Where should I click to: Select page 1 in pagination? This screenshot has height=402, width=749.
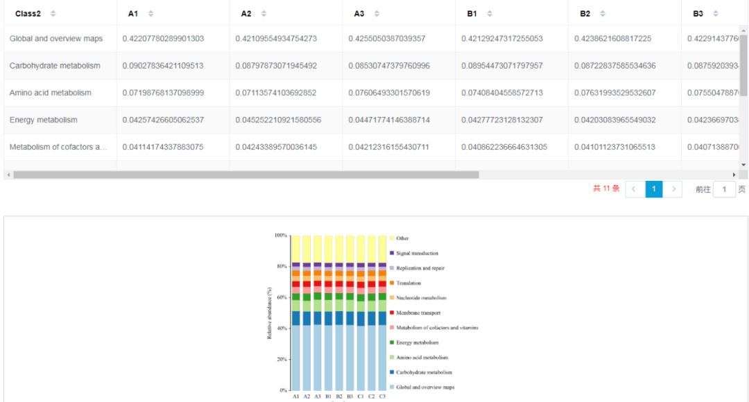tap(653, 189)
